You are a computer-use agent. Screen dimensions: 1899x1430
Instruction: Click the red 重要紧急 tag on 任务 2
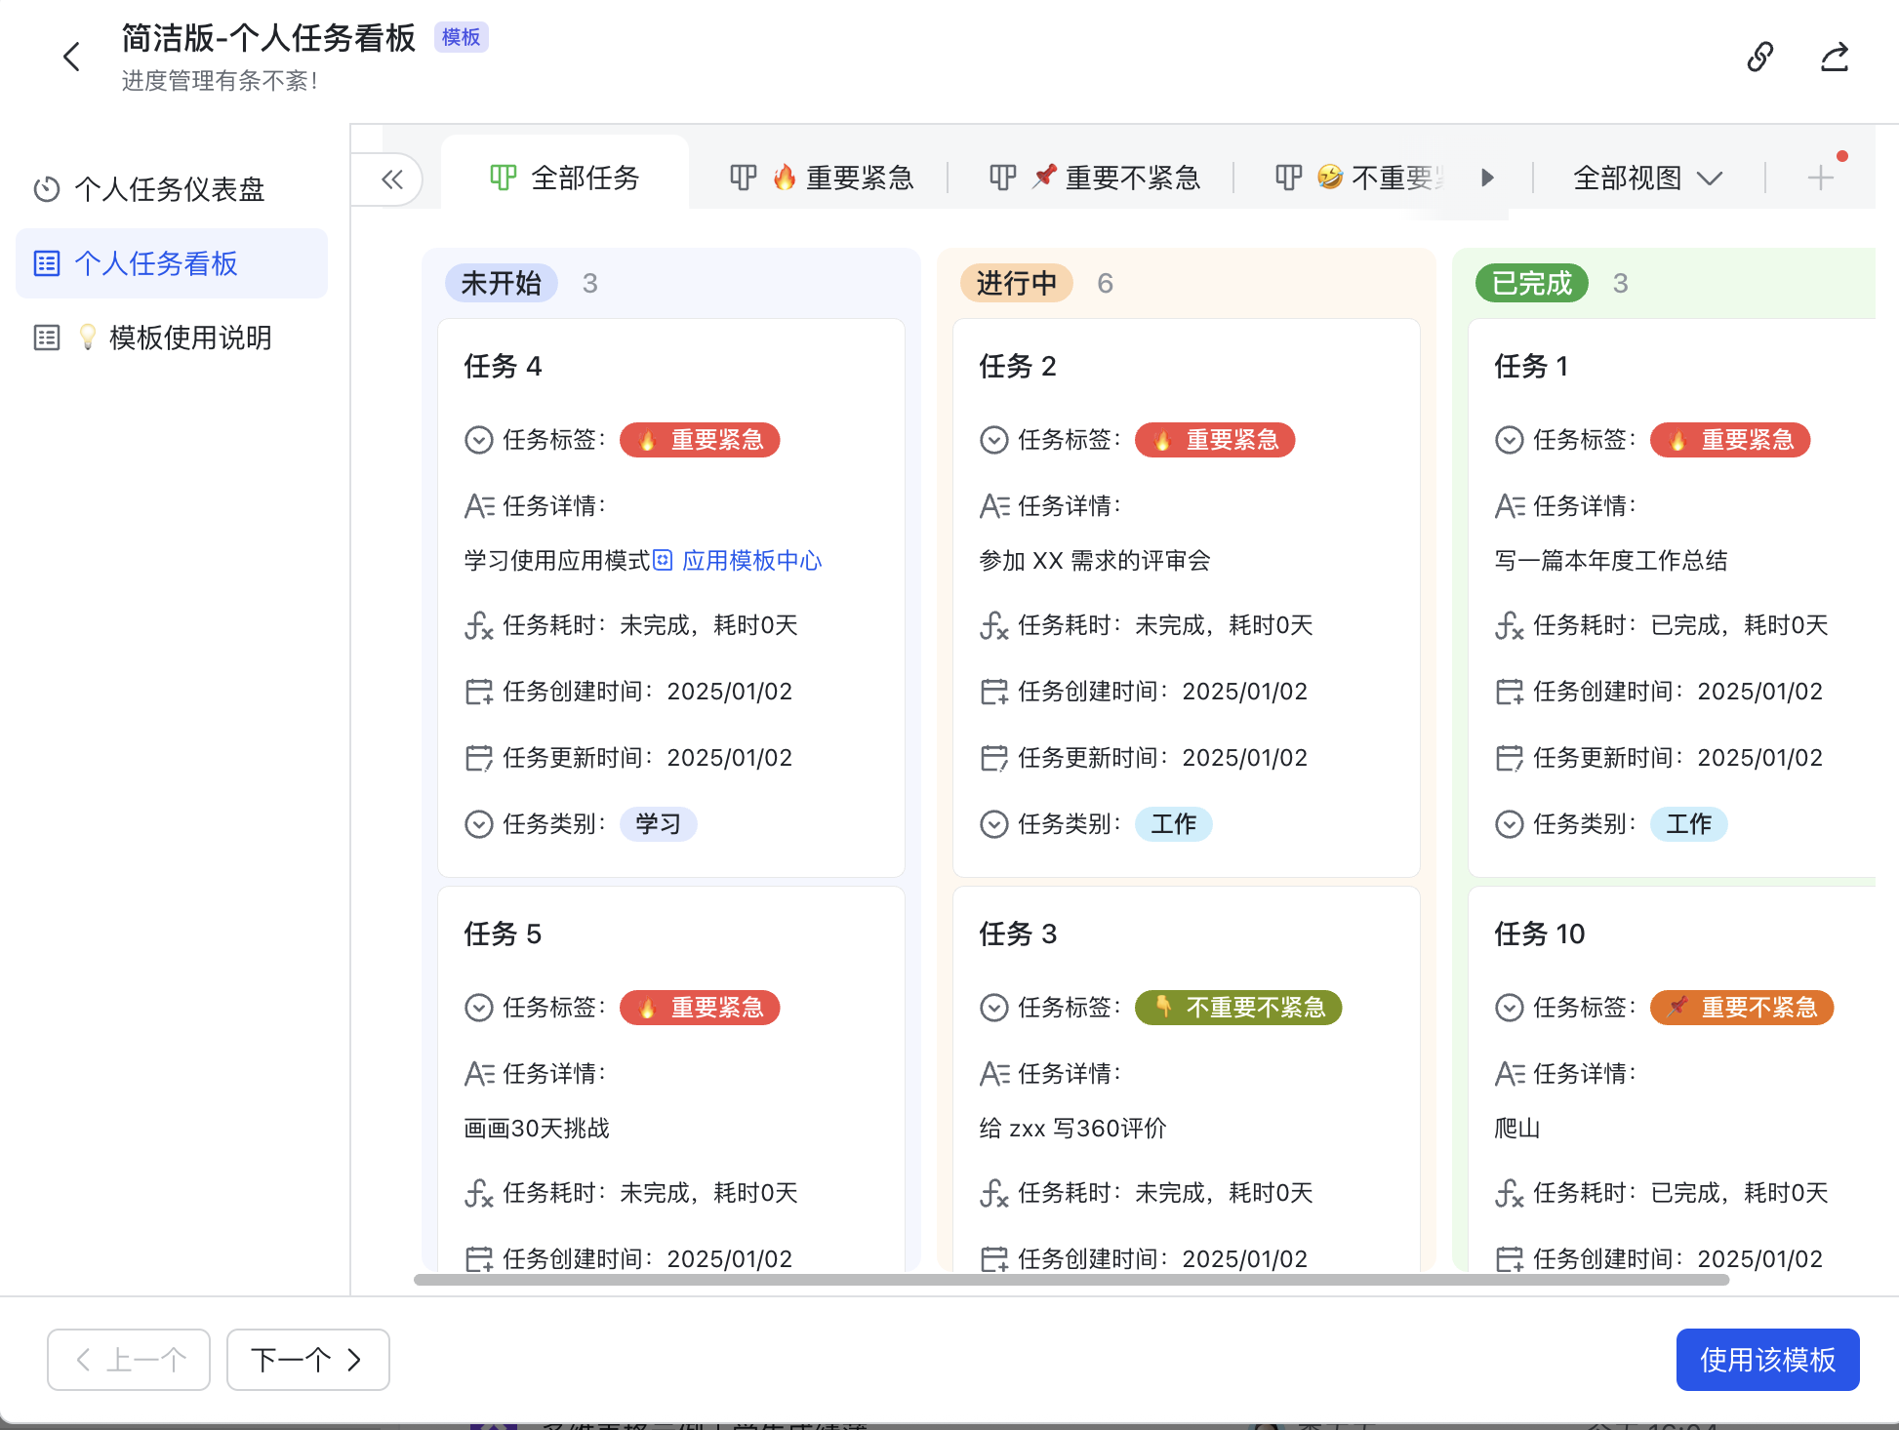coord(1215,440)
